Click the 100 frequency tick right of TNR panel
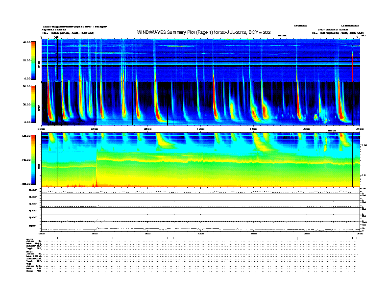The image size is (388, 300). click(364, 145)
